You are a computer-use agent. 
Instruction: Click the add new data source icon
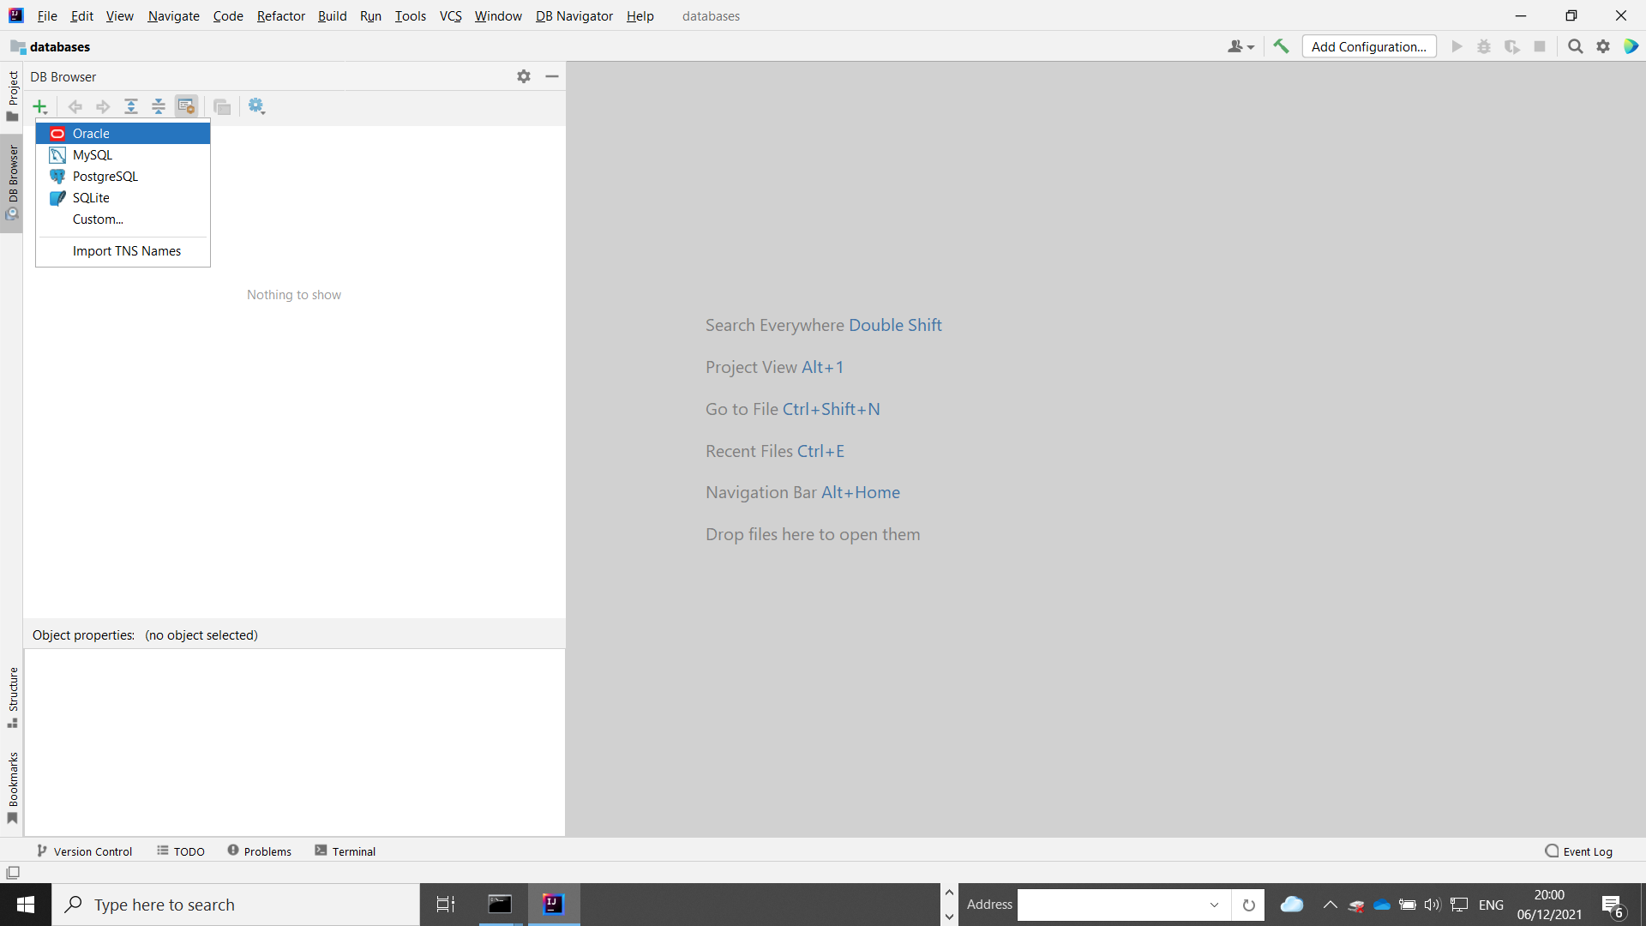pos(39,106)
